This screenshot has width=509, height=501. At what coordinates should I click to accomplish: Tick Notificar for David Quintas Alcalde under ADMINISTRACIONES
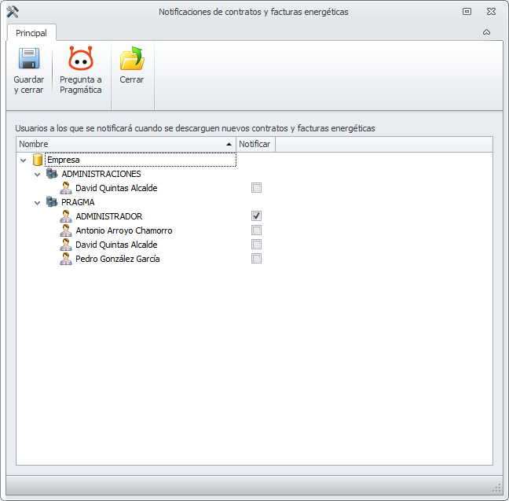[256, 188]
